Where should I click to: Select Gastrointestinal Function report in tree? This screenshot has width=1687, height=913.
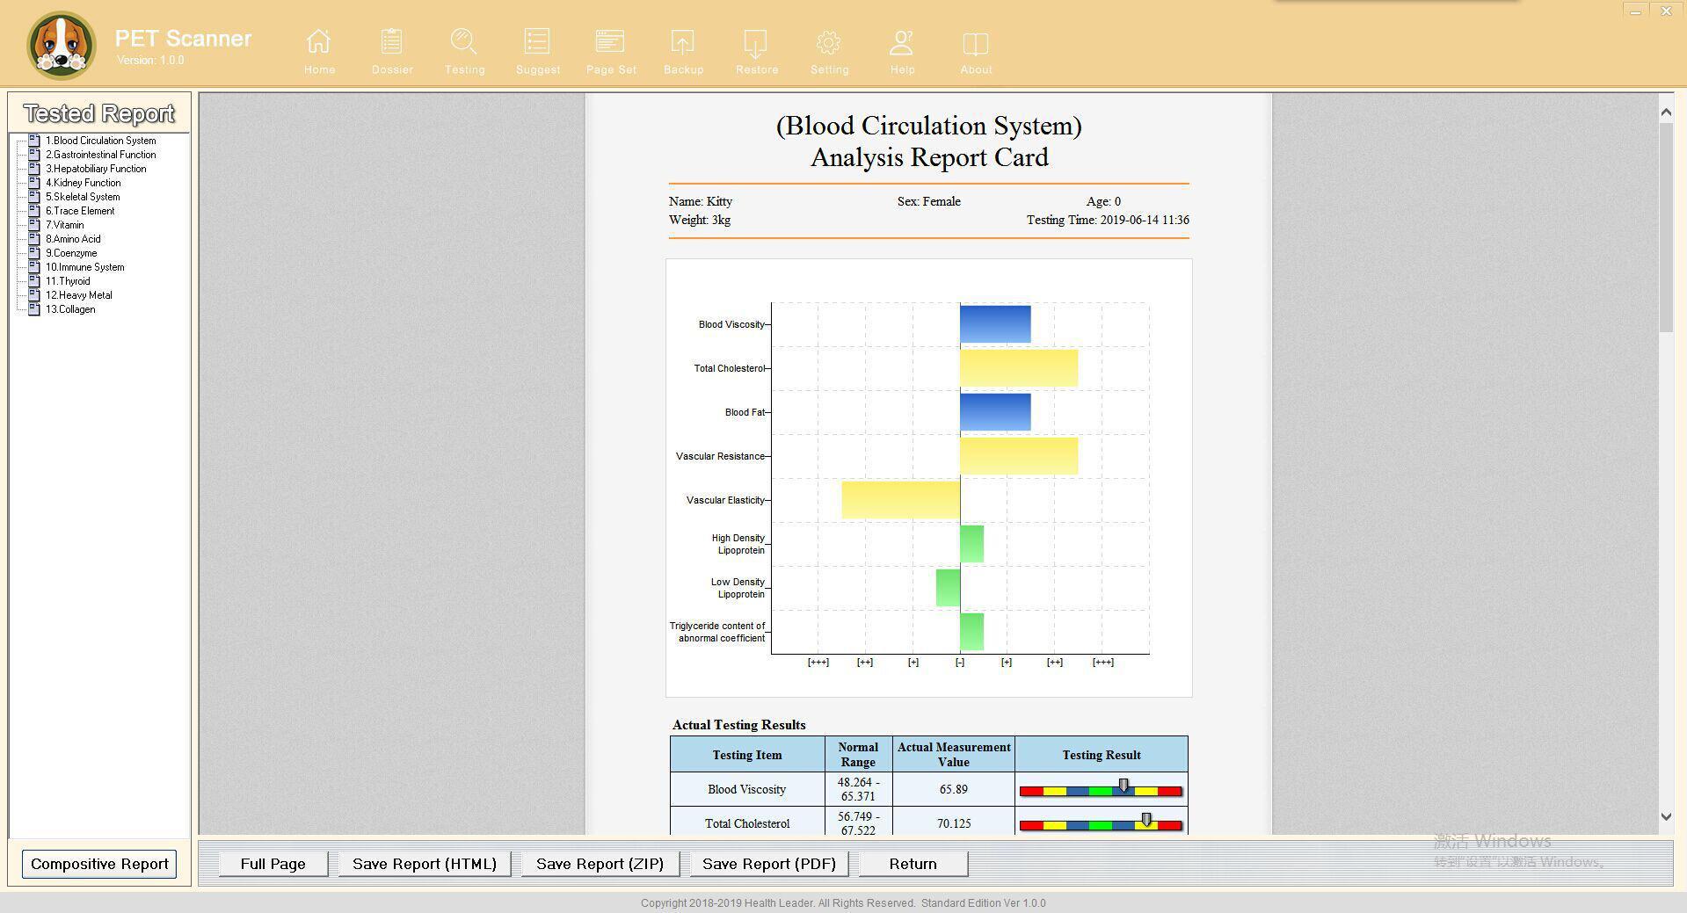click(x=100, y=155)
